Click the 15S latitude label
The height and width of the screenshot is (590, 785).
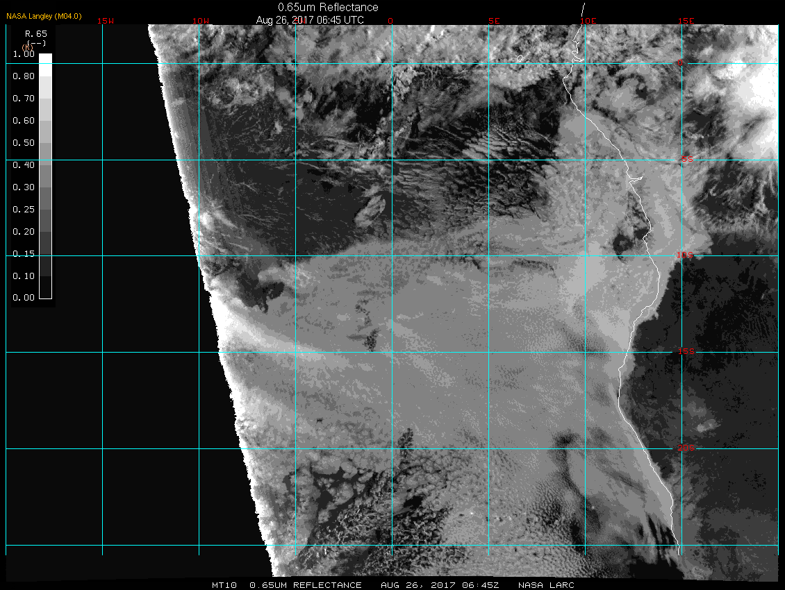click(686, 351)
